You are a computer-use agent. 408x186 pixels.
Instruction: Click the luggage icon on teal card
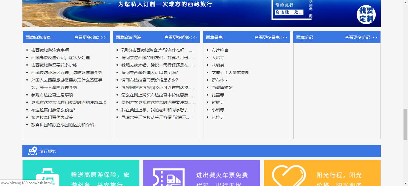(47, 177)
